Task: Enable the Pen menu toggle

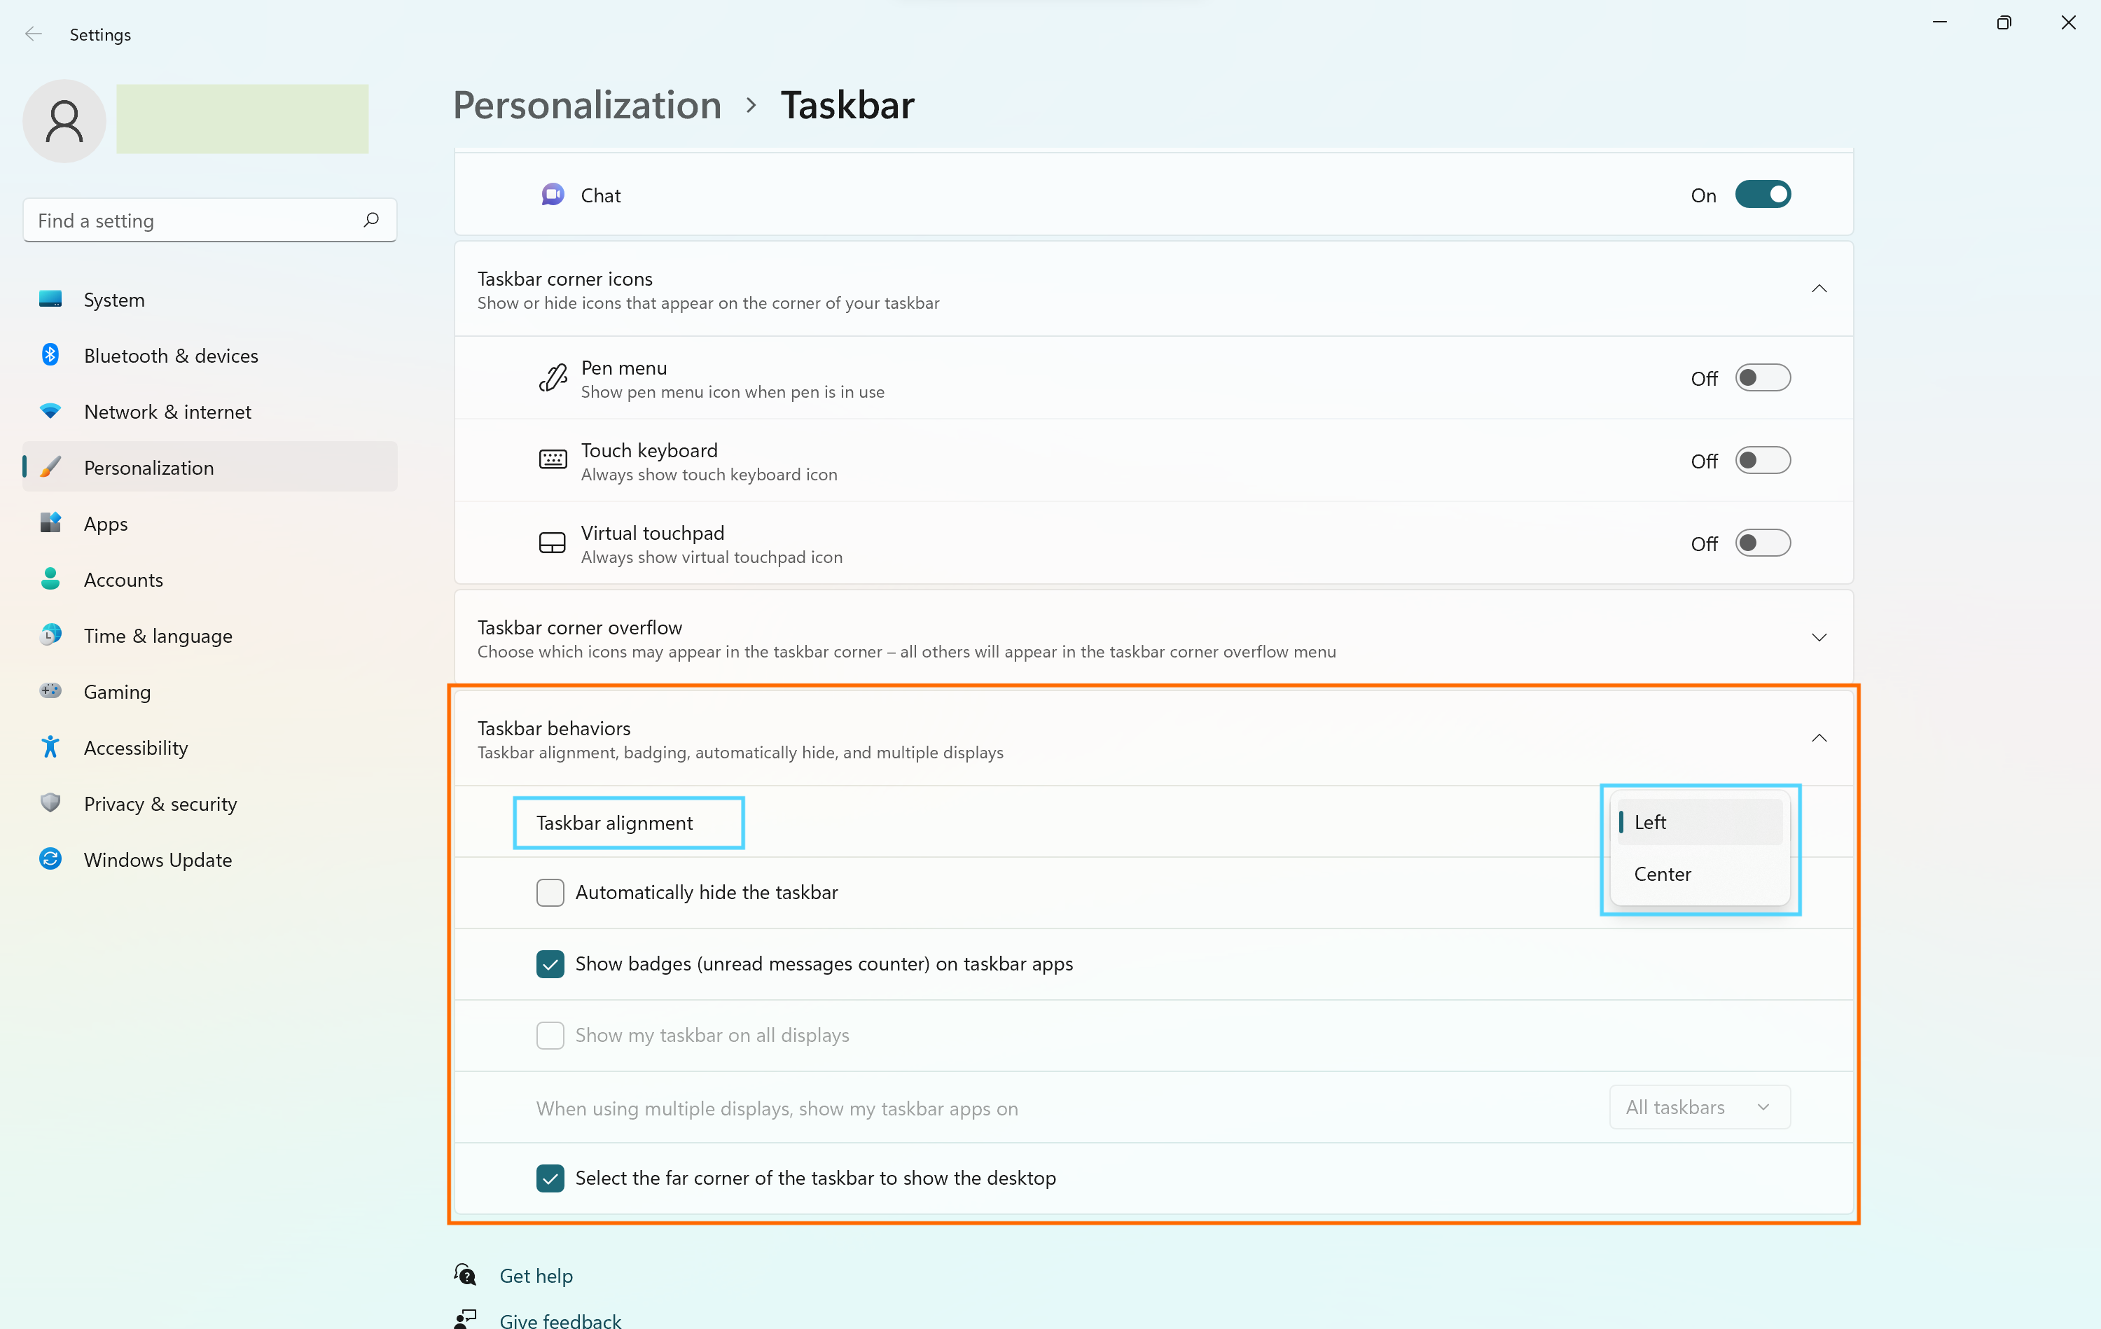Action: click(1761, 378)
